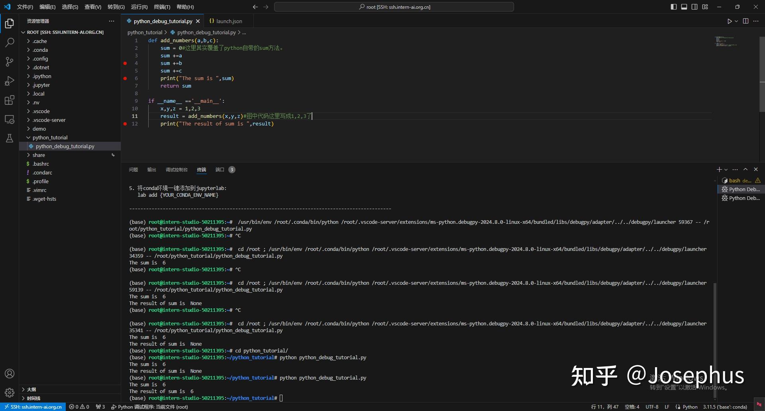765x411 pixels.
Task: Open Source Control in the activity bar
Action: click(x=9, y=62)
